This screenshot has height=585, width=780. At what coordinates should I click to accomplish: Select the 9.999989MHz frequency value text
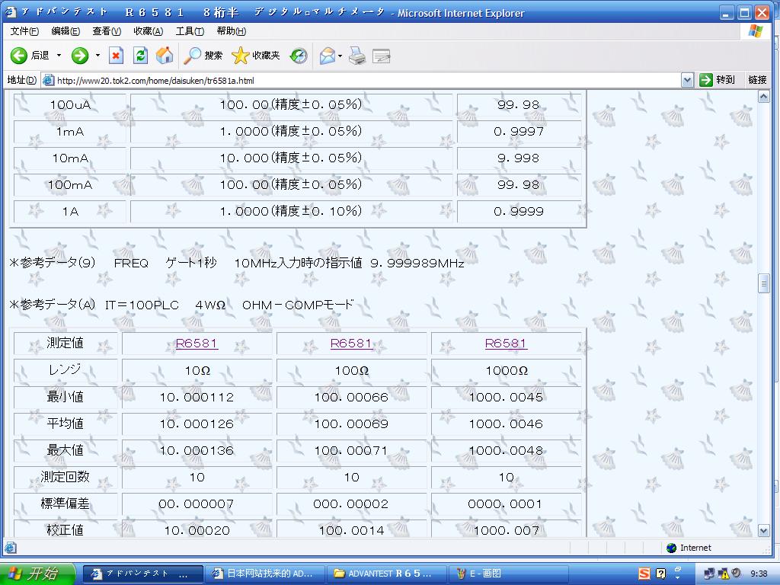point(417,263)
